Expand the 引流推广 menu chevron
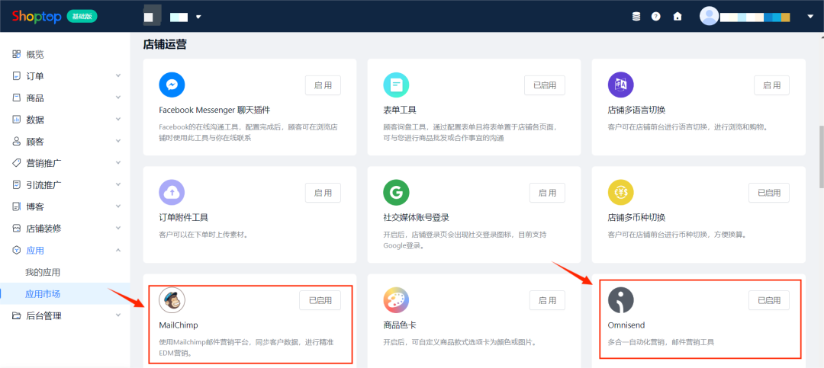 click(117, 185)
